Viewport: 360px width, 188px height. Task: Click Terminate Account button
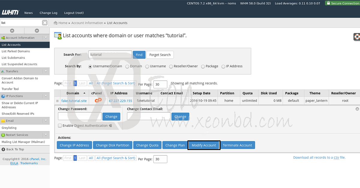(x=237, y=145)
